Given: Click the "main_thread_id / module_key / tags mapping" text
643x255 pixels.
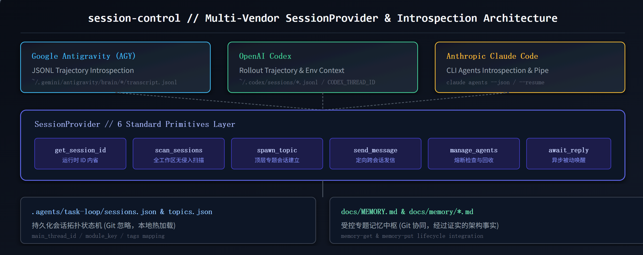Looking at the screenshot, I should coord(98,236).
